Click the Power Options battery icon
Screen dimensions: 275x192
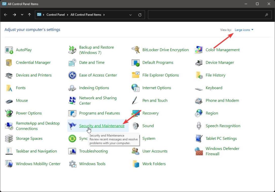coord(9,113)
